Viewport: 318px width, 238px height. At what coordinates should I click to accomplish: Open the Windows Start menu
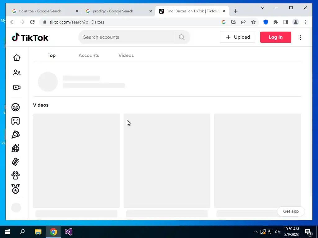7,232
